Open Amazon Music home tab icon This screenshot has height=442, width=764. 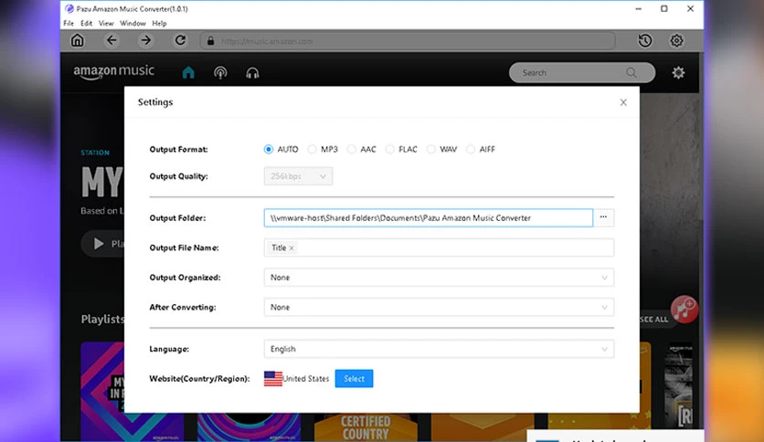(x=188, y=72)
